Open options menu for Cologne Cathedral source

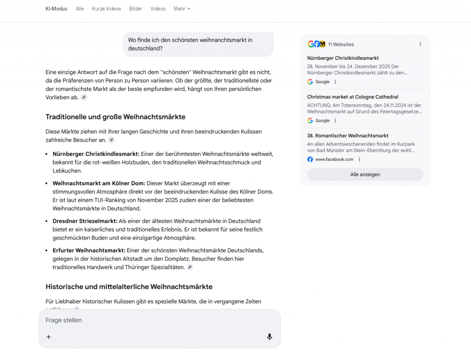335,120
